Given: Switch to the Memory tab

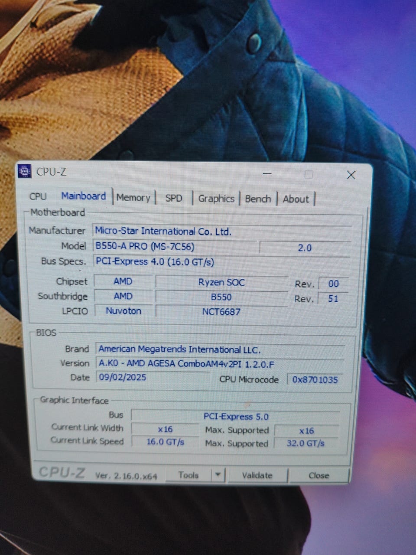Looking at the screenshot, I should coord(133,198).
